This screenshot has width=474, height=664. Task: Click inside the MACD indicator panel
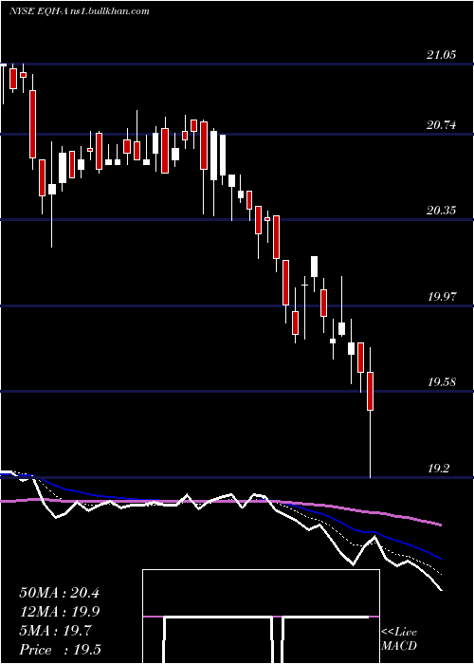[x=261, y=617]
